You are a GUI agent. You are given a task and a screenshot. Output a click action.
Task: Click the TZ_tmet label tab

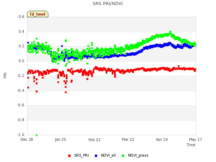(x=37, y=14)
